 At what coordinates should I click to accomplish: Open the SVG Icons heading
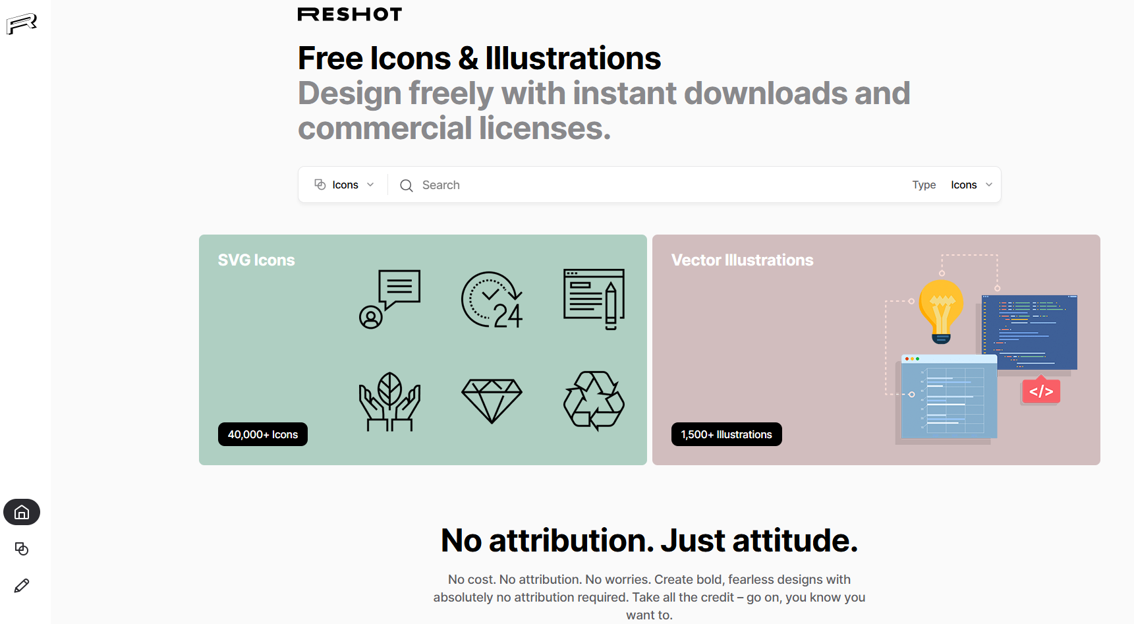256,260
